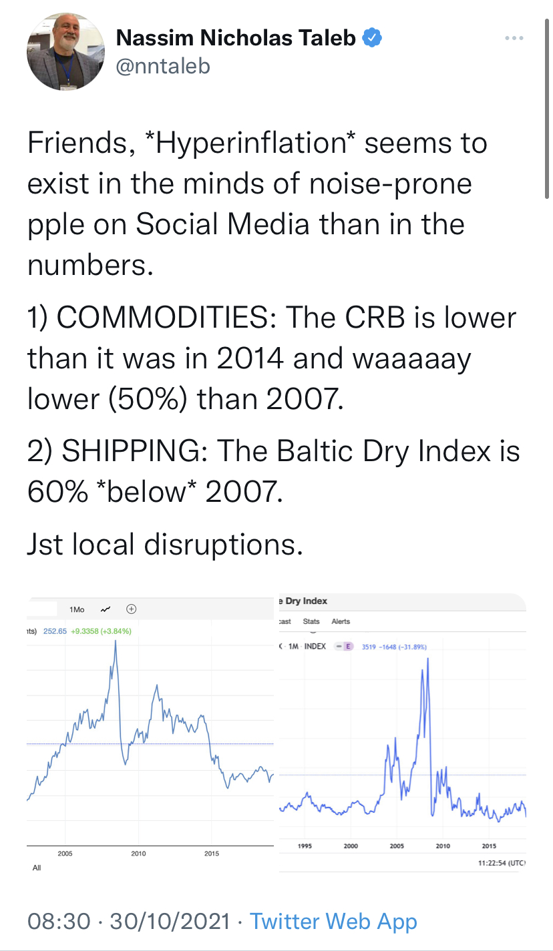
Task: Click the blue verified badge
Action: (x=372, y=39)
